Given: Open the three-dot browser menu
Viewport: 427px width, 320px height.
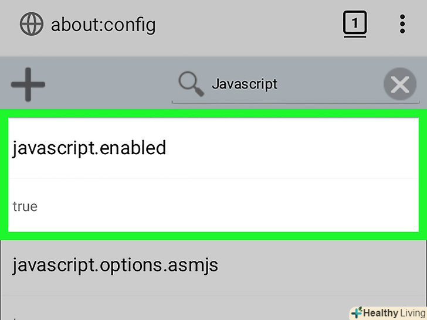Looking at the screenshot, I should [402, 25].
